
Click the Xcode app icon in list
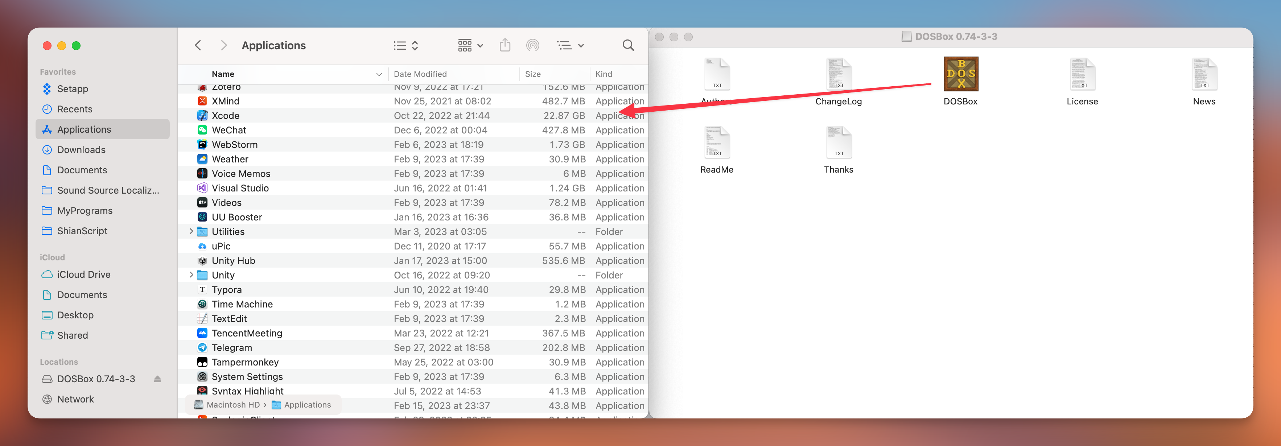click(x=202, y=115)
